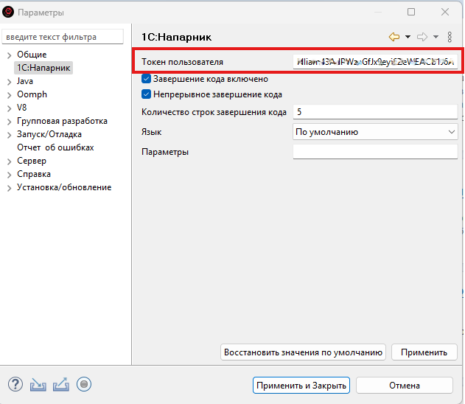Open the three-dot view menu
Image resolution: width=465 pixels, height=404 pixels.
(450, 37)
